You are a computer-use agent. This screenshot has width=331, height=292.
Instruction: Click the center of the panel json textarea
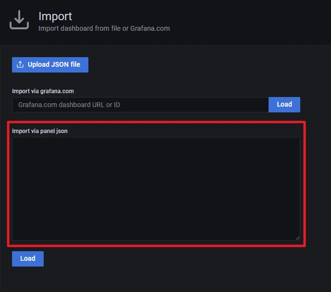click(156, 188)
